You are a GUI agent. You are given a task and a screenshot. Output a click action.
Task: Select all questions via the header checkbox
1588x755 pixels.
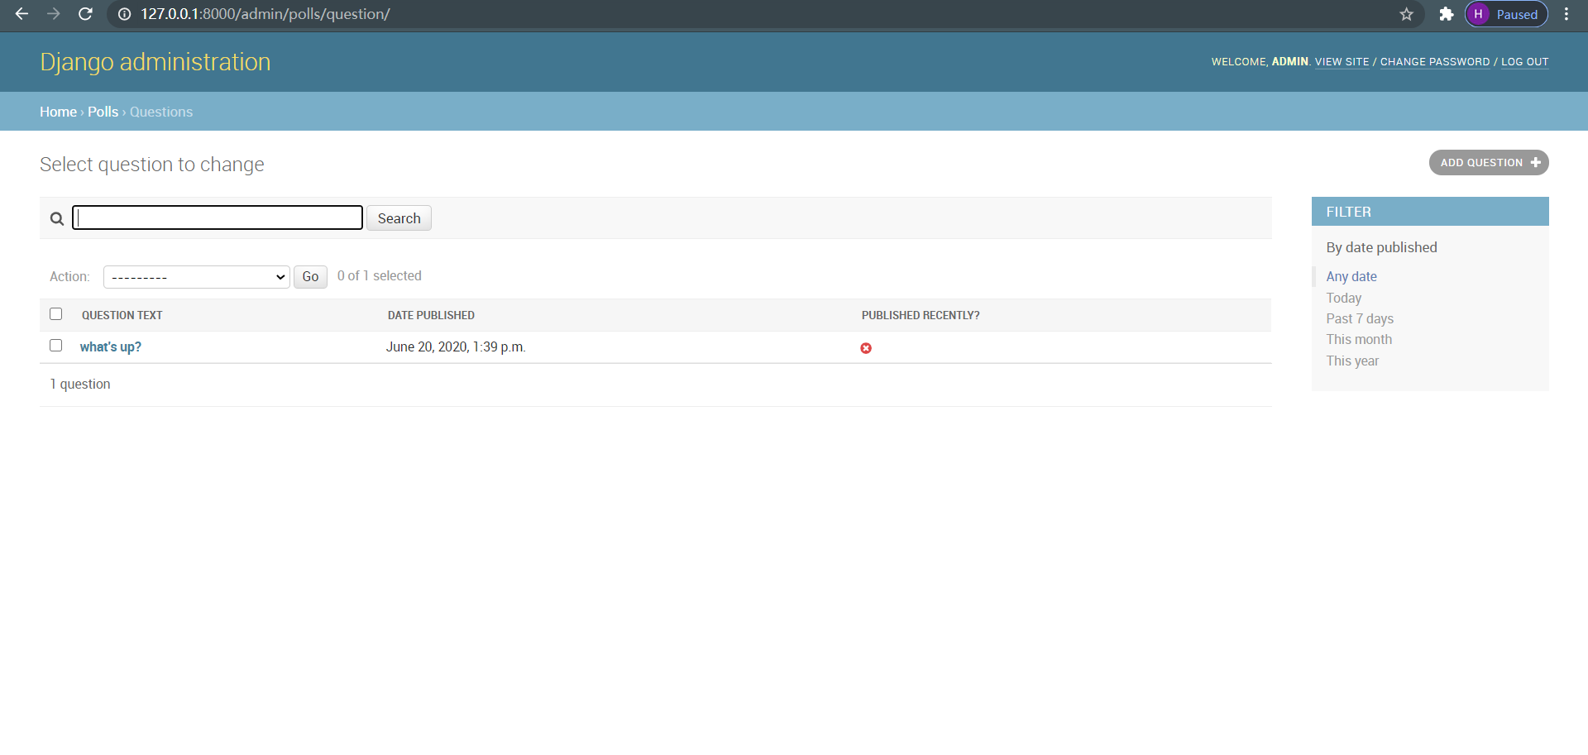click(x=56, y=314)
